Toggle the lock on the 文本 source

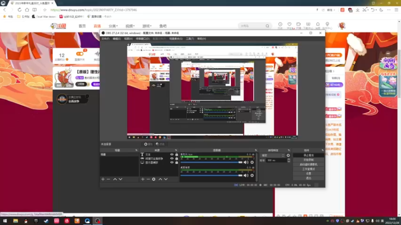[176, 154]
